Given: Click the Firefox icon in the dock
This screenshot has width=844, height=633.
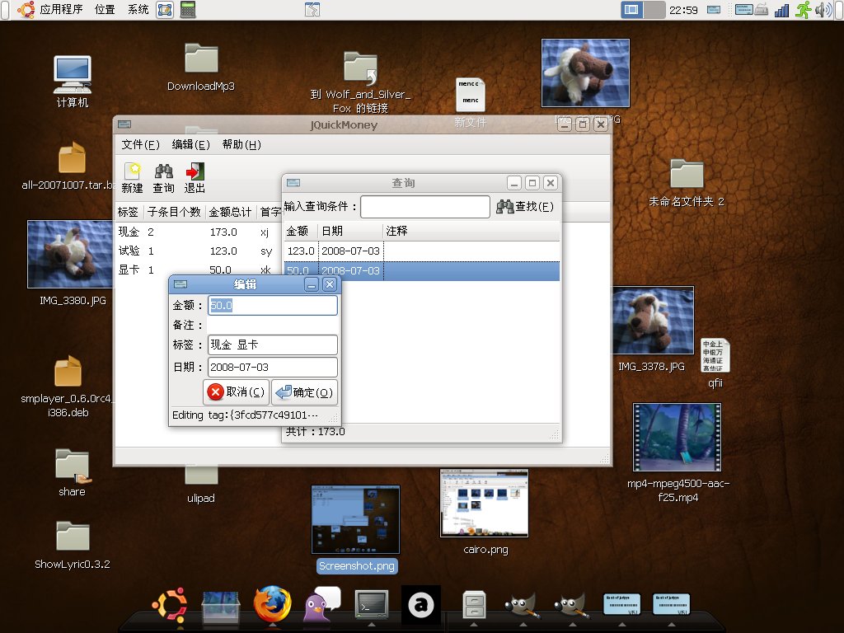Looking at the screenshot, I should (272, 604).
